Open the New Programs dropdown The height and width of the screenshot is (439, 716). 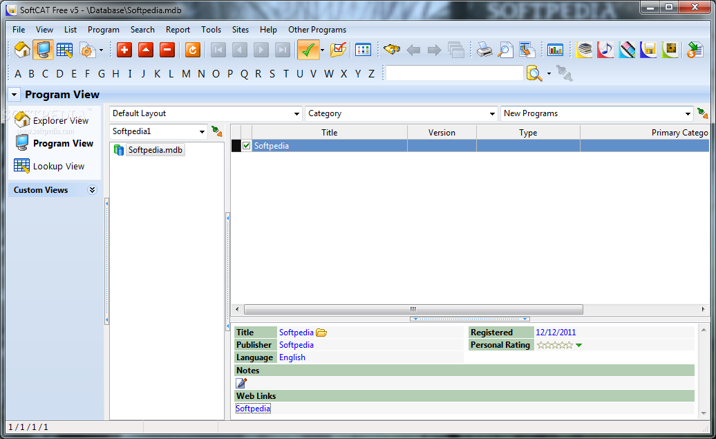click(597, 113)
